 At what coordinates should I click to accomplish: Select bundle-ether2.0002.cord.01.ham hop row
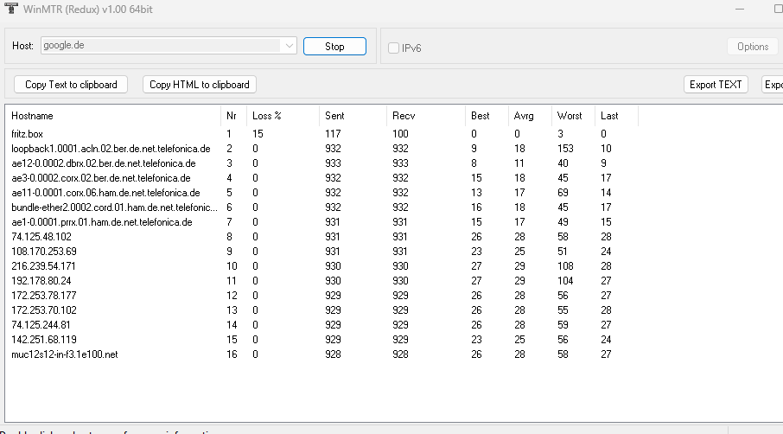[321, 207]
